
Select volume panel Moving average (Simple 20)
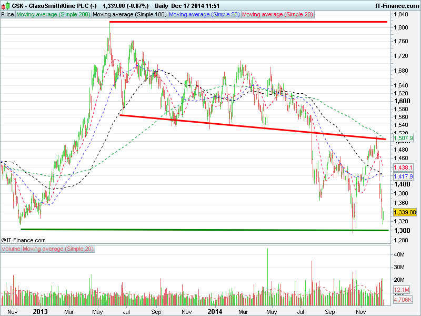(58, 249)
